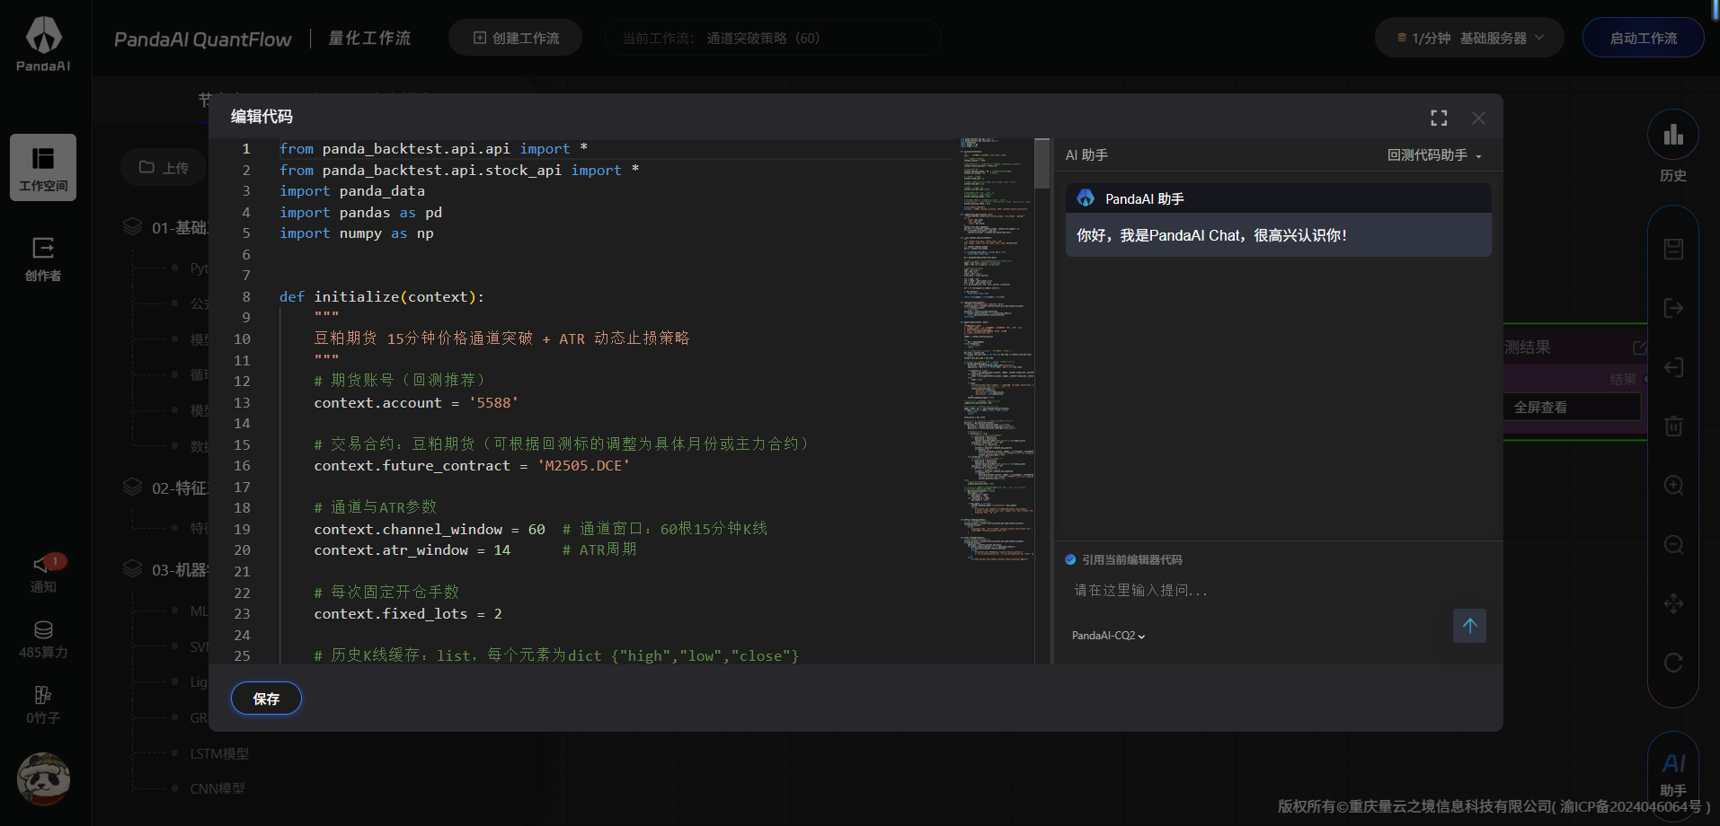Open the 创作者 creator section
This screenshot has width=1720, height=826.
coord(43,259)
